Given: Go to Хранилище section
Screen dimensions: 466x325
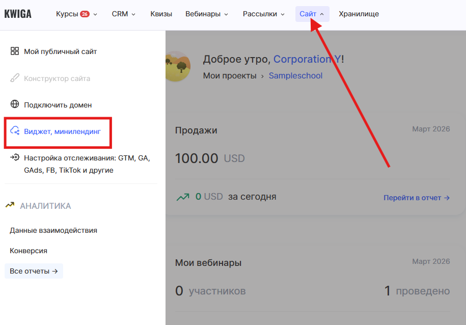Looking at the screenshot, I should tap(359, 14).
